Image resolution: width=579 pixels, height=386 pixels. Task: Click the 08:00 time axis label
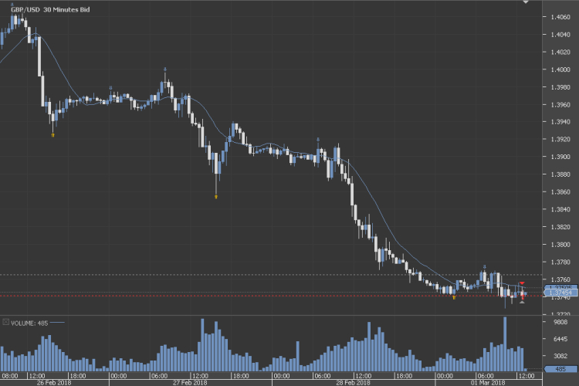click(10, 376)
